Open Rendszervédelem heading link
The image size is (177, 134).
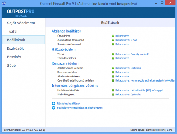coord(65,63)
